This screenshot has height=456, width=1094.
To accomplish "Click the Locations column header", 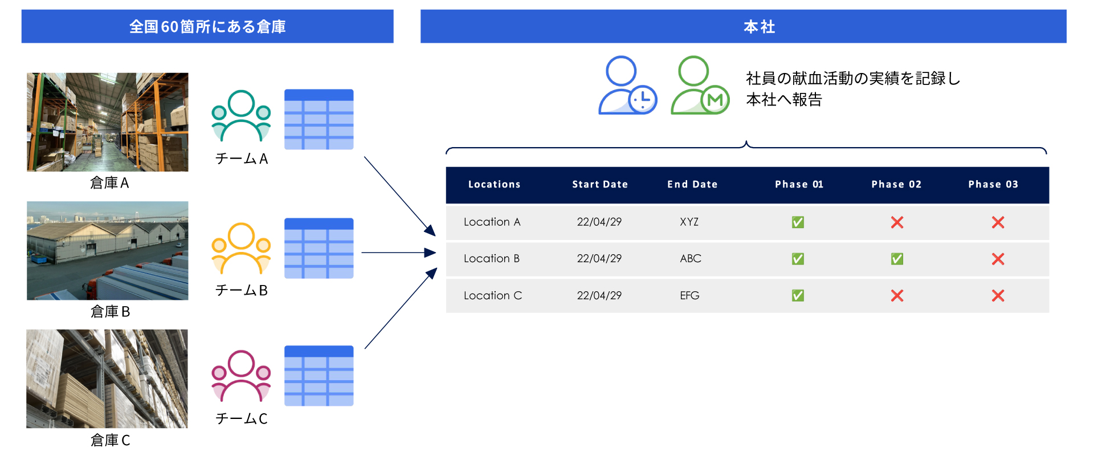I will click(495, 184).
